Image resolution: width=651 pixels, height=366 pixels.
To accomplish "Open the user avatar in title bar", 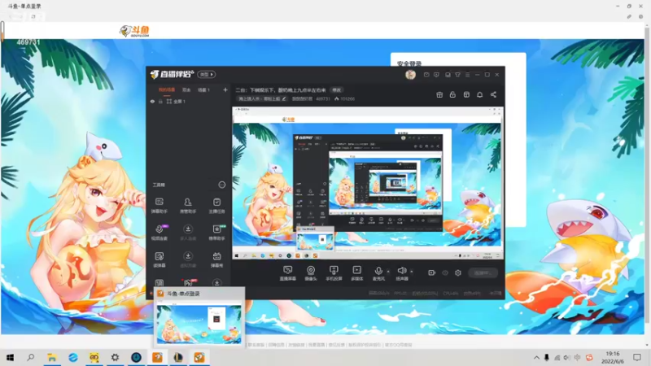I will click(410, 75).
